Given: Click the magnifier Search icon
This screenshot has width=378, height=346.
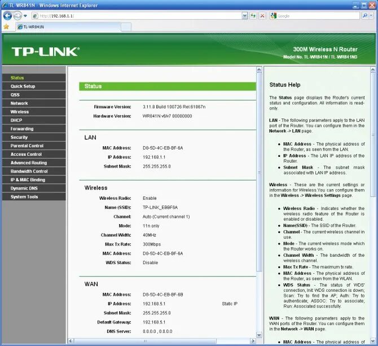Looking at the screenshot, I should coord(364,16).
